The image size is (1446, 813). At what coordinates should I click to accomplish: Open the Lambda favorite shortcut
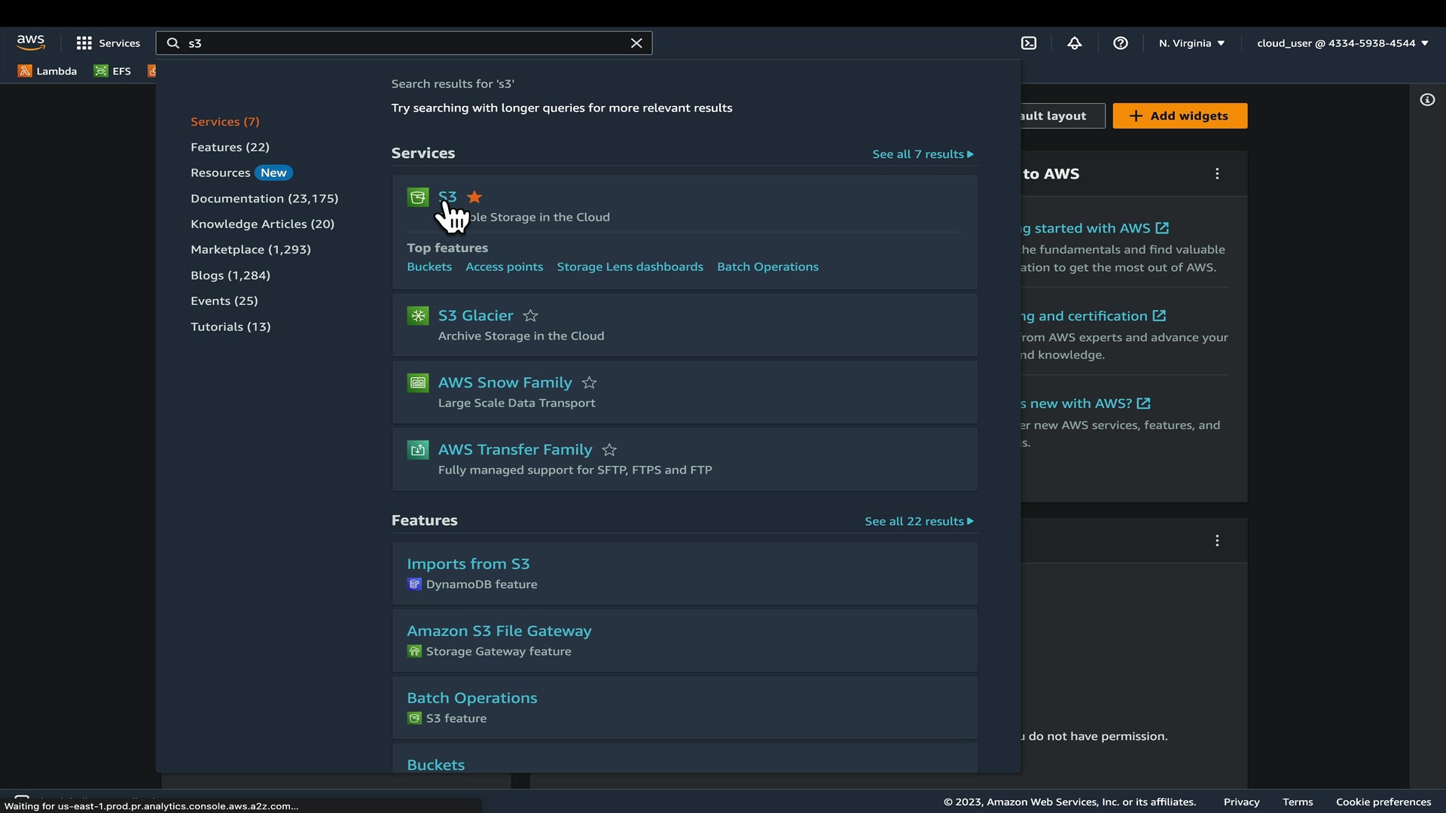tap(47, 72)
